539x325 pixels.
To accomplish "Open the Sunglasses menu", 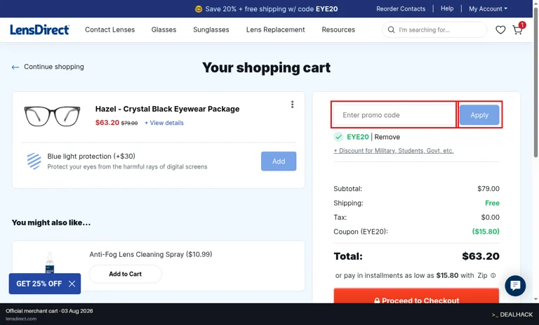I will click(x=211, y=29).
